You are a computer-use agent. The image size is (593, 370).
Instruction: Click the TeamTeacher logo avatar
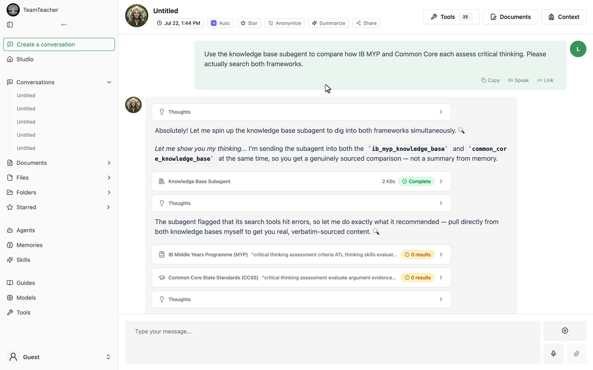pos(13,10)
